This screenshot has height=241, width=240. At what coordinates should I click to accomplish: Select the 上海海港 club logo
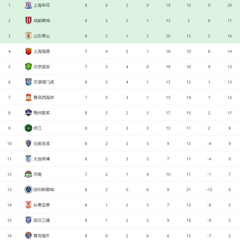click(x=28, y=51)
